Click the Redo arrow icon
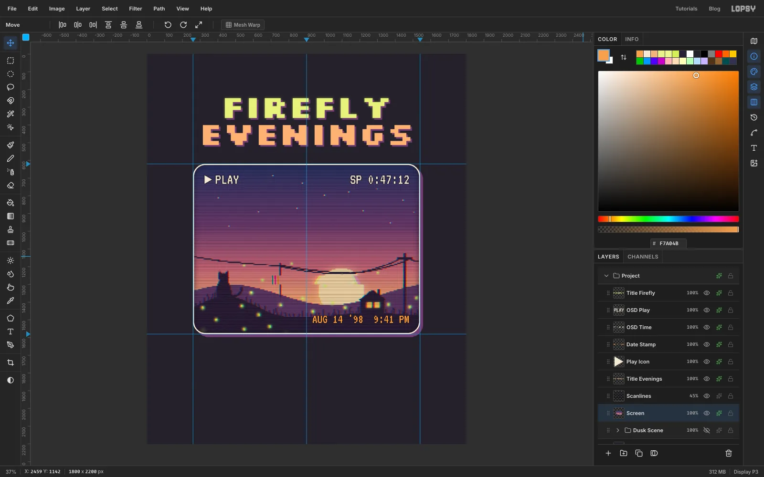This screenshot has width=764, height=477. (x=183, y=25)
